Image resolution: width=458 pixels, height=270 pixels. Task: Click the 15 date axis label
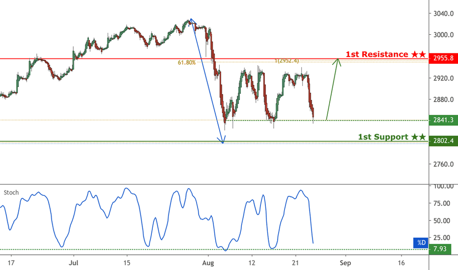point(127,263)
